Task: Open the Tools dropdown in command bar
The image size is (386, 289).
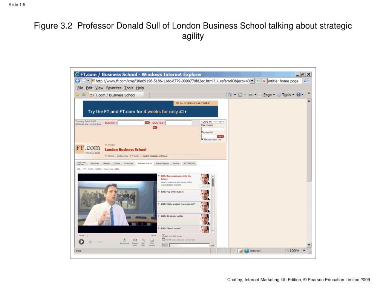Action: [286, 94]
